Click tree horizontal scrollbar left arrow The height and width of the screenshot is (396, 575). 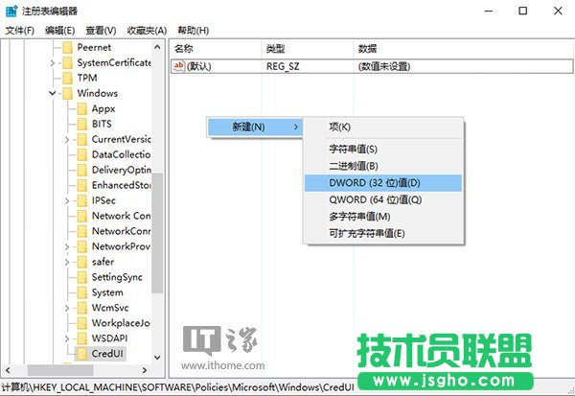(8, 370)
